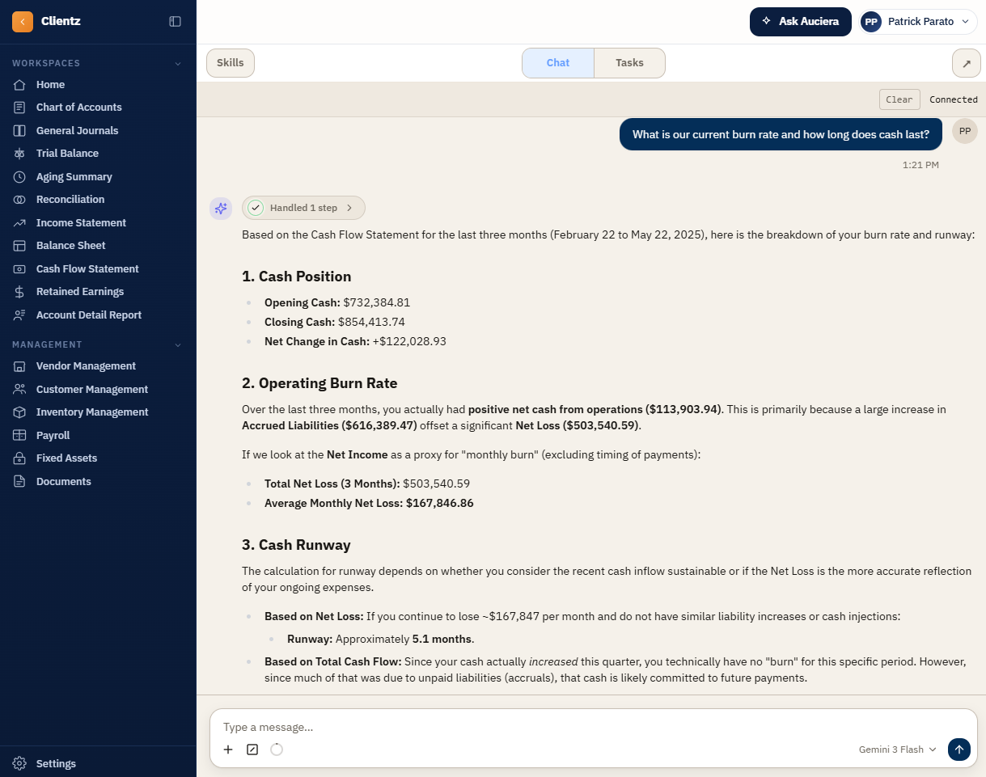The width and height of the screenshot is (986, 777).
Task: Click 'Total Net Loss (3 Months)' line
Action: click(367, 484)
